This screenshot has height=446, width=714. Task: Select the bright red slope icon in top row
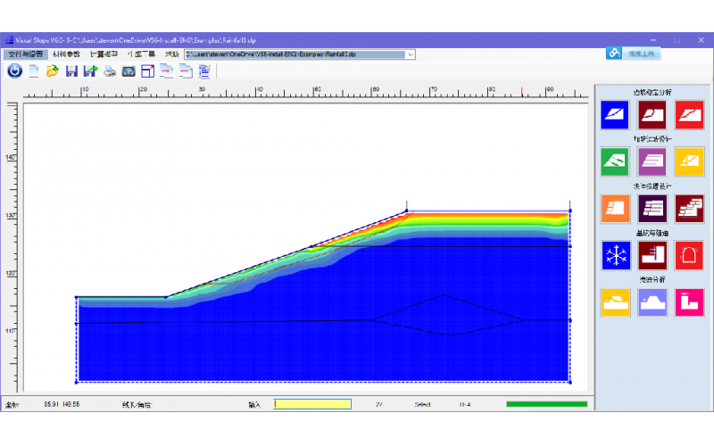pos(689,114)
